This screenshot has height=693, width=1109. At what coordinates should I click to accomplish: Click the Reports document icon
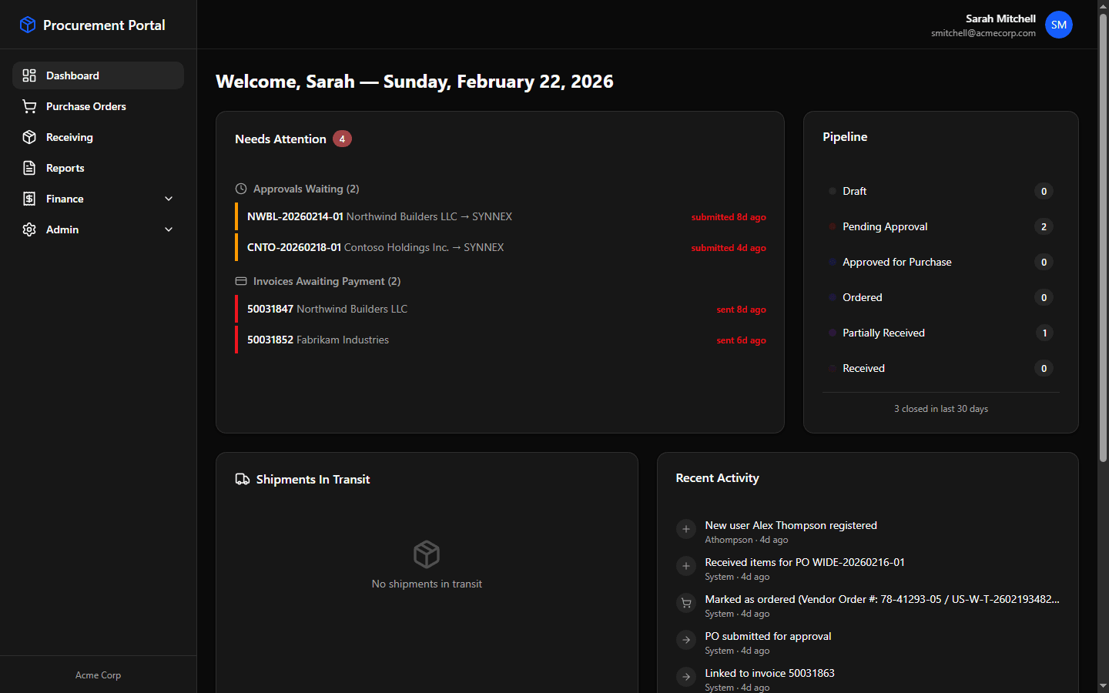(28, 168)
